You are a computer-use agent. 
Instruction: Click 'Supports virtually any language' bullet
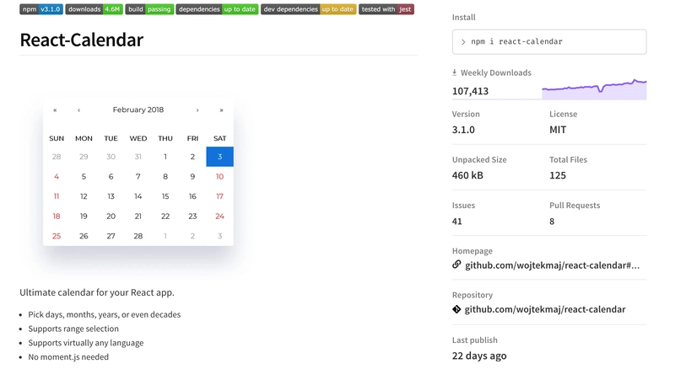(x=86, y=343)
